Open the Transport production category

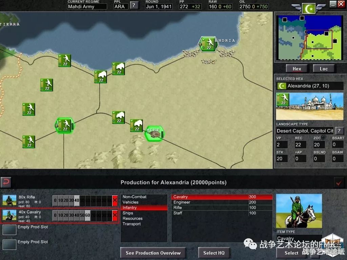[144, 224]
